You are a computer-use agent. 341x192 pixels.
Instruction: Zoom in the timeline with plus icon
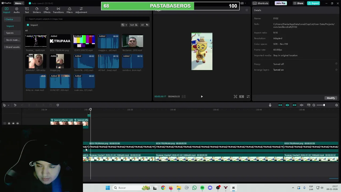tap(336, 105)
